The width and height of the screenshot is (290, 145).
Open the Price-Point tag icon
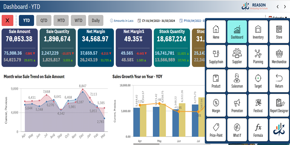pos(216,129)
